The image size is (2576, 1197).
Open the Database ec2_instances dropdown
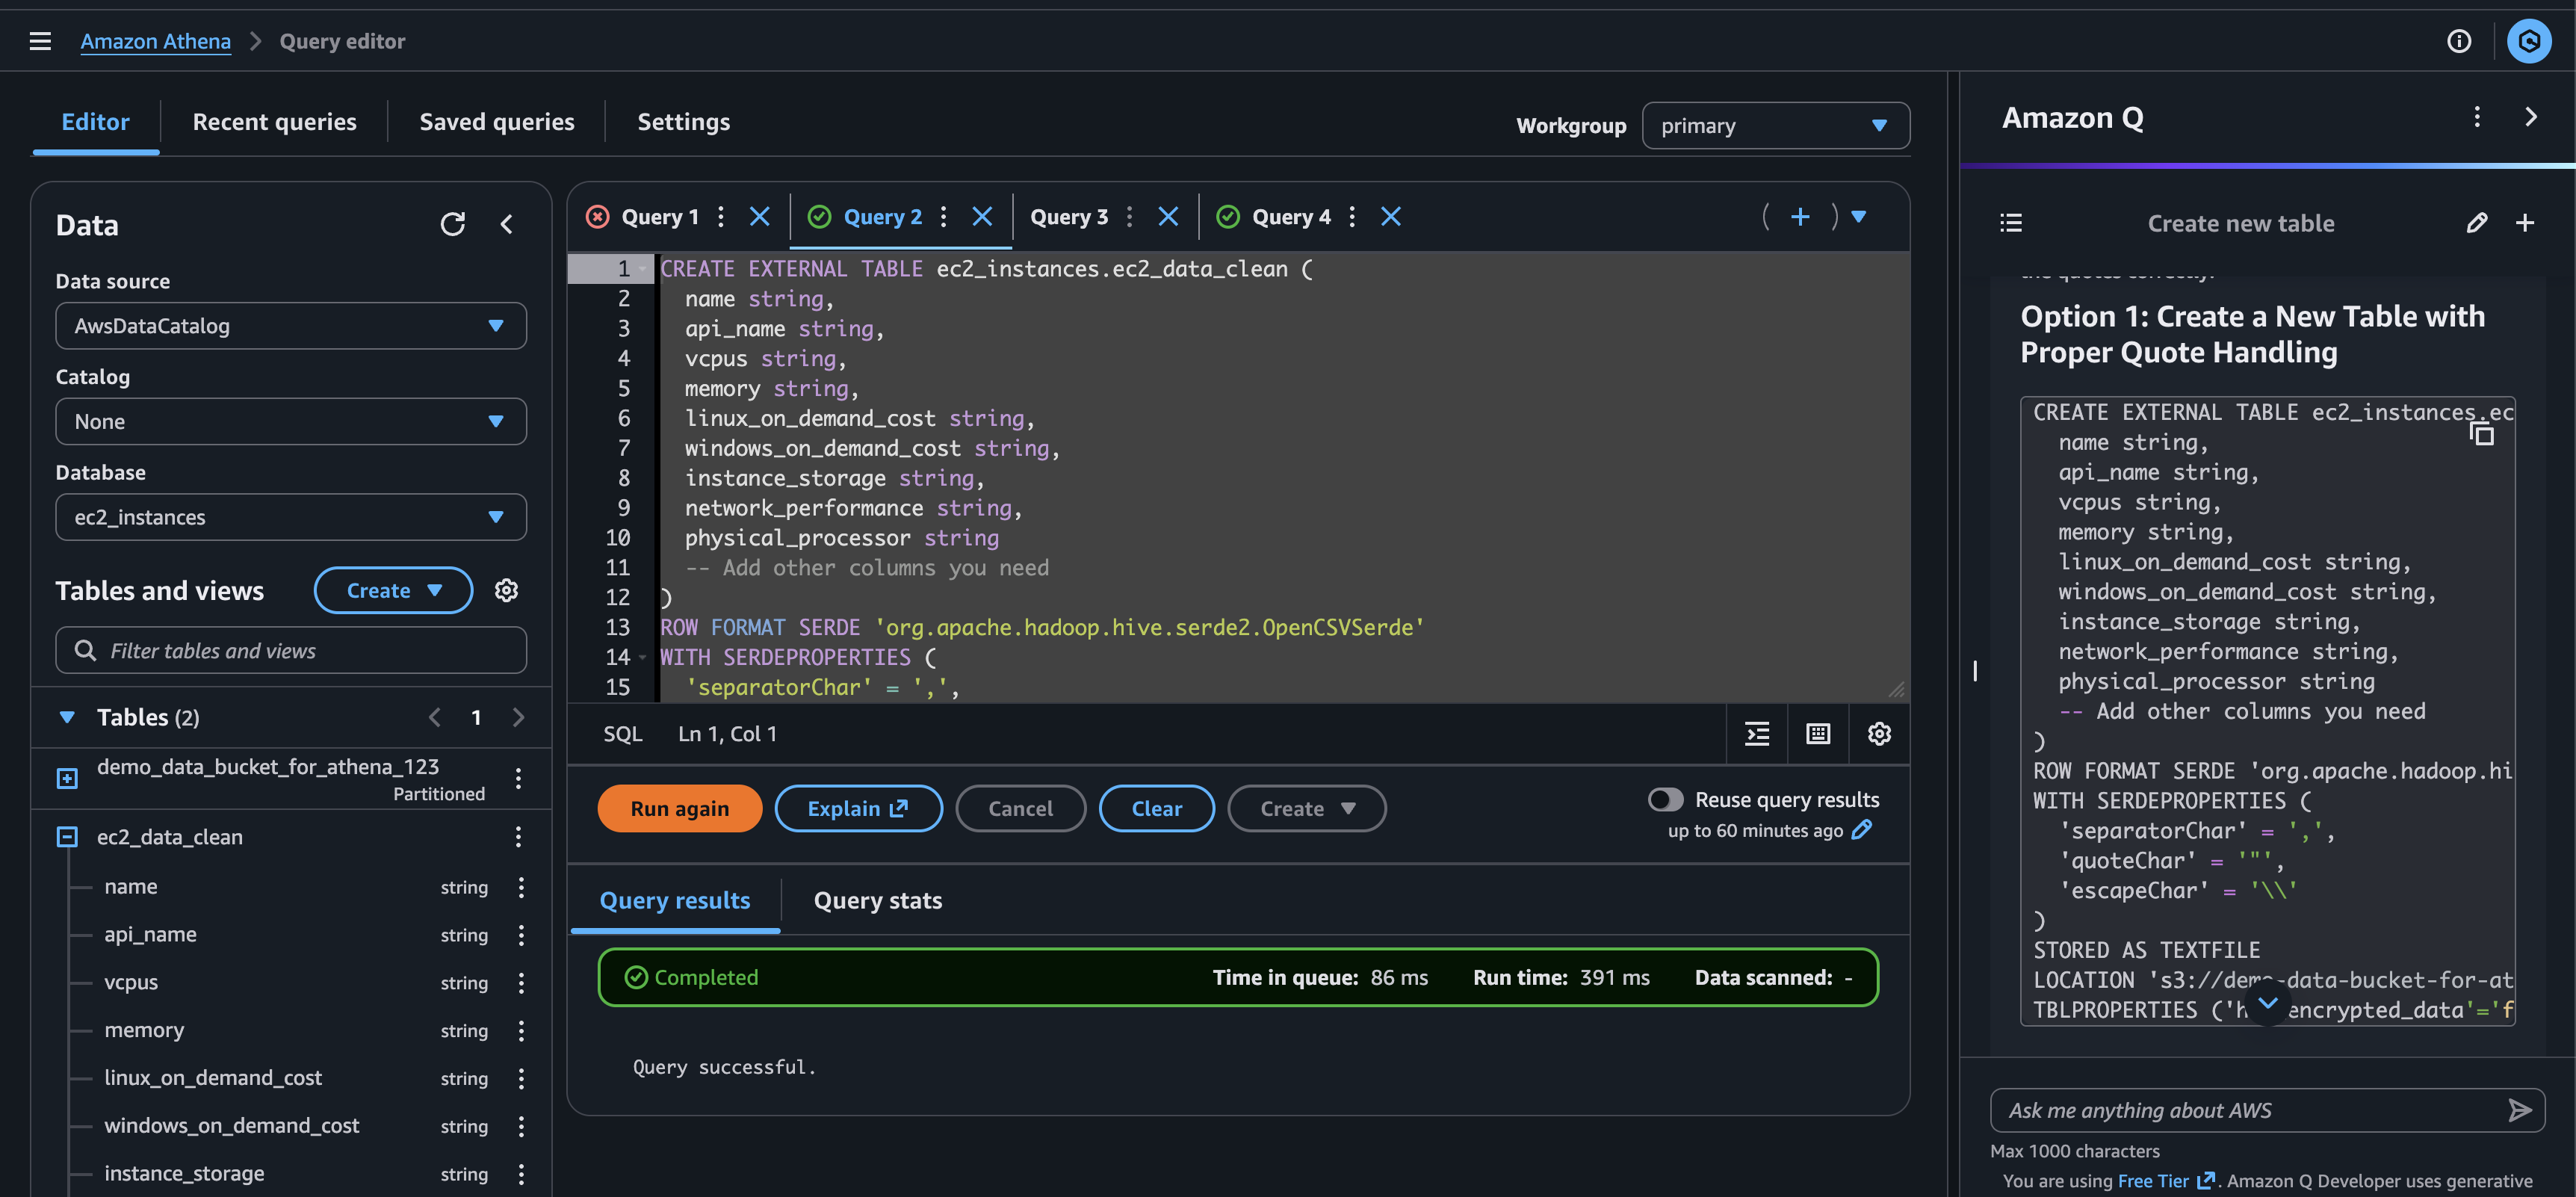point(290,517)
